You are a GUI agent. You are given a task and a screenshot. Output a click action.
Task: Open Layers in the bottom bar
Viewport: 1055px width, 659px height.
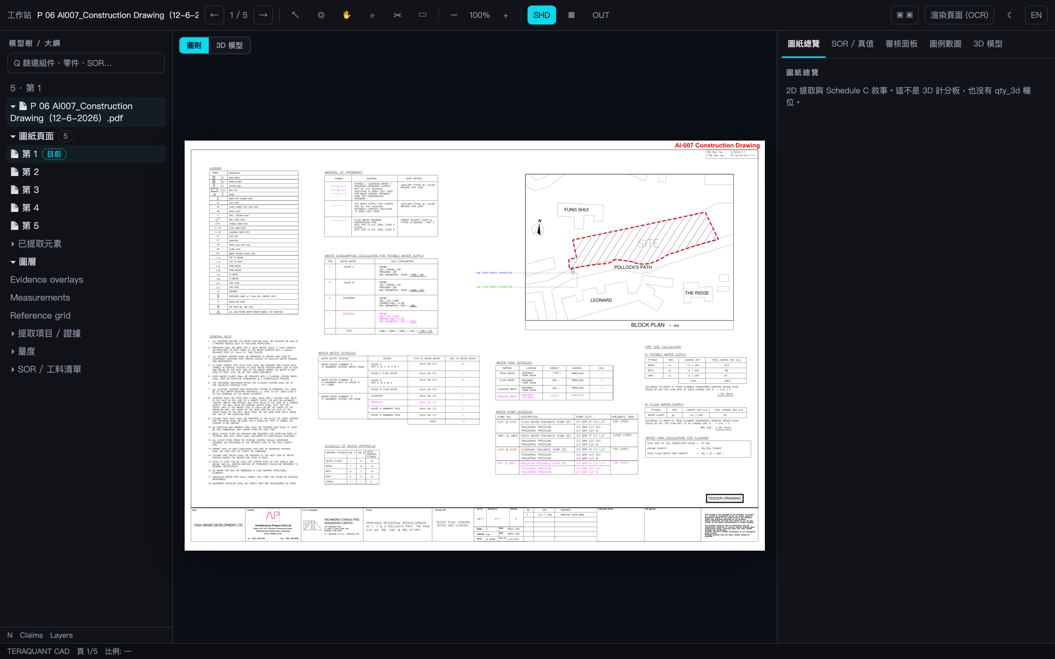(x=61, y=635)
